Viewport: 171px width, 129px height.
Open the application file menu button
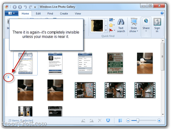[12, 13]
